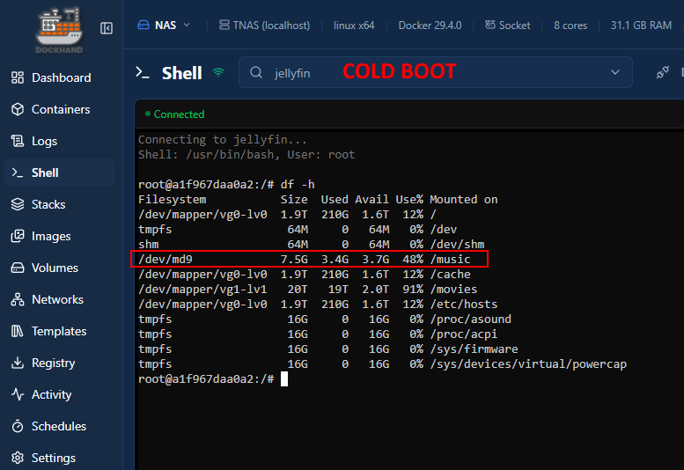Click the Containers cube icon
The height and width of the screenshot is (470, 684).
[18, 109]
